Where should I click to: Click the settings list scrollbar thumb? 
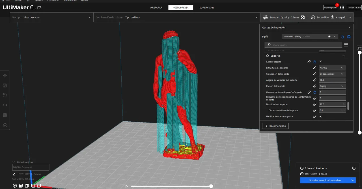click(348, 106)
